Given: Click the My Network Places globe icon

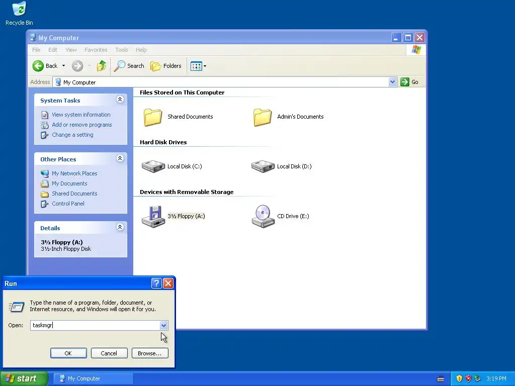Looking at the screenshot, I should tap(45, 173).
